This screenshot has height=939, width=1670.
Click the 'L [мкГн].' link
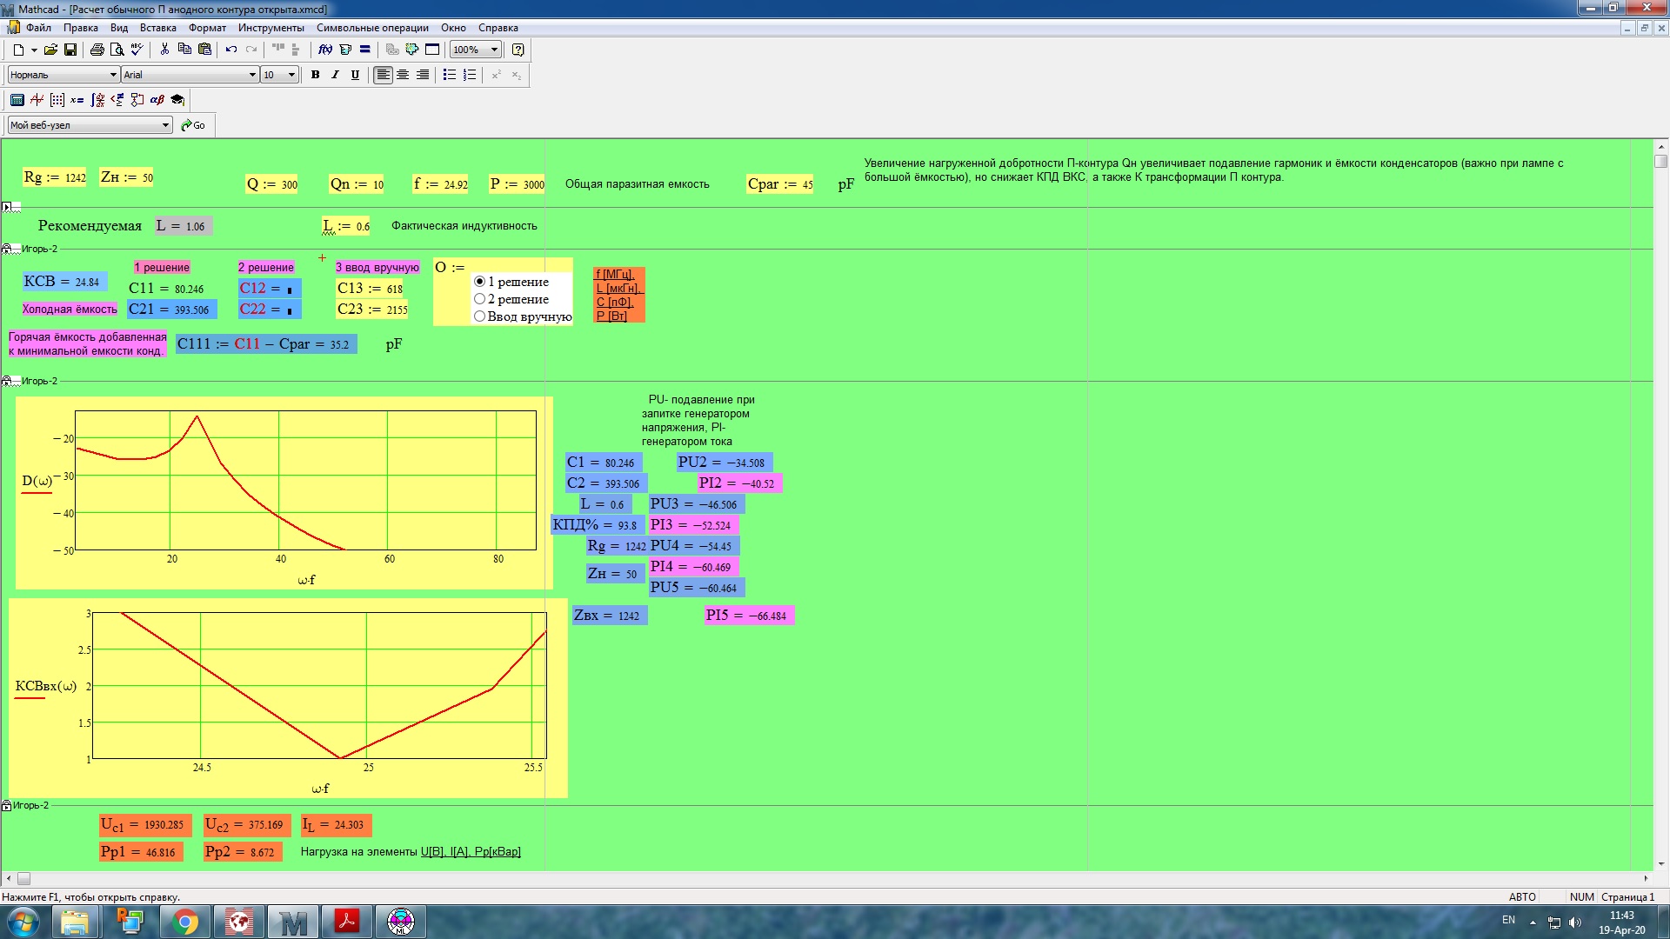point(618,288)
